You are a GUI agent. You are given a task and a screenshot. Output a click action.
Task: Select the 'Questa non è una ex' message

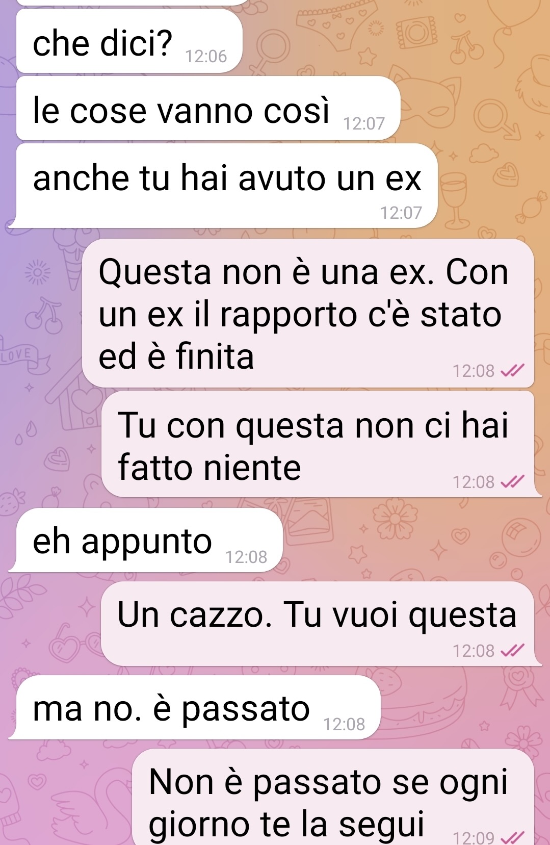pyautogui.click(x=308, y=313)
